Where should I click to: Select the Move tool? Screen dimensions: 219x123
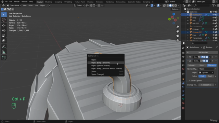pyautogui.click(x=4, y=26)
